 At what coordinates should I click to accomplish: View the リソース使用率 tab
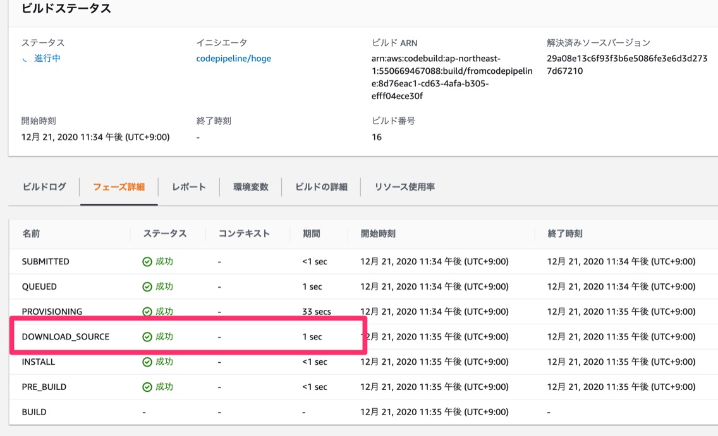pos(405,187)
